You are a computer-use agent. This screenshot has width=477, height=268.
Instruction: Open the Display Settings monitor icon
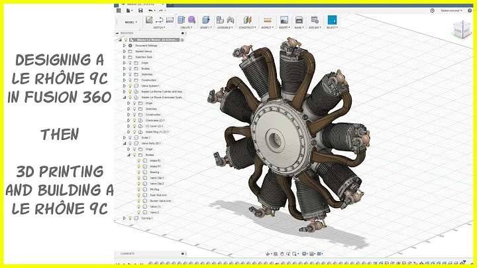pyautogui.click(x=304, y=253)
